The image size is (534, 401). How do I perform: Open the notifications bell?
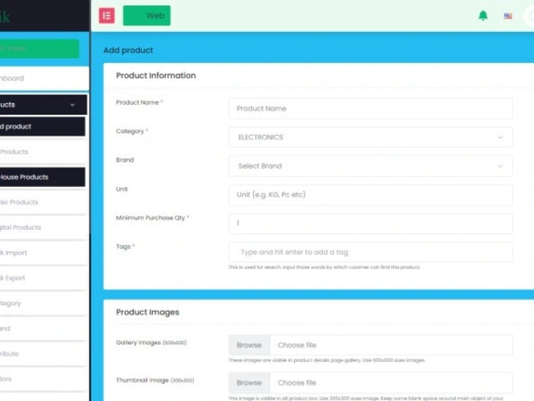tap(483, 16)
